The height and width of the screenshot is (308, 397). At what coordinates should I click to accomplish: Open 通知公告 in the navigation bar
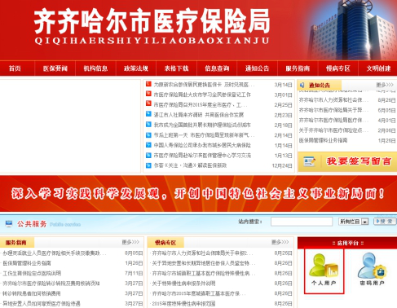[x=257, y=68]
